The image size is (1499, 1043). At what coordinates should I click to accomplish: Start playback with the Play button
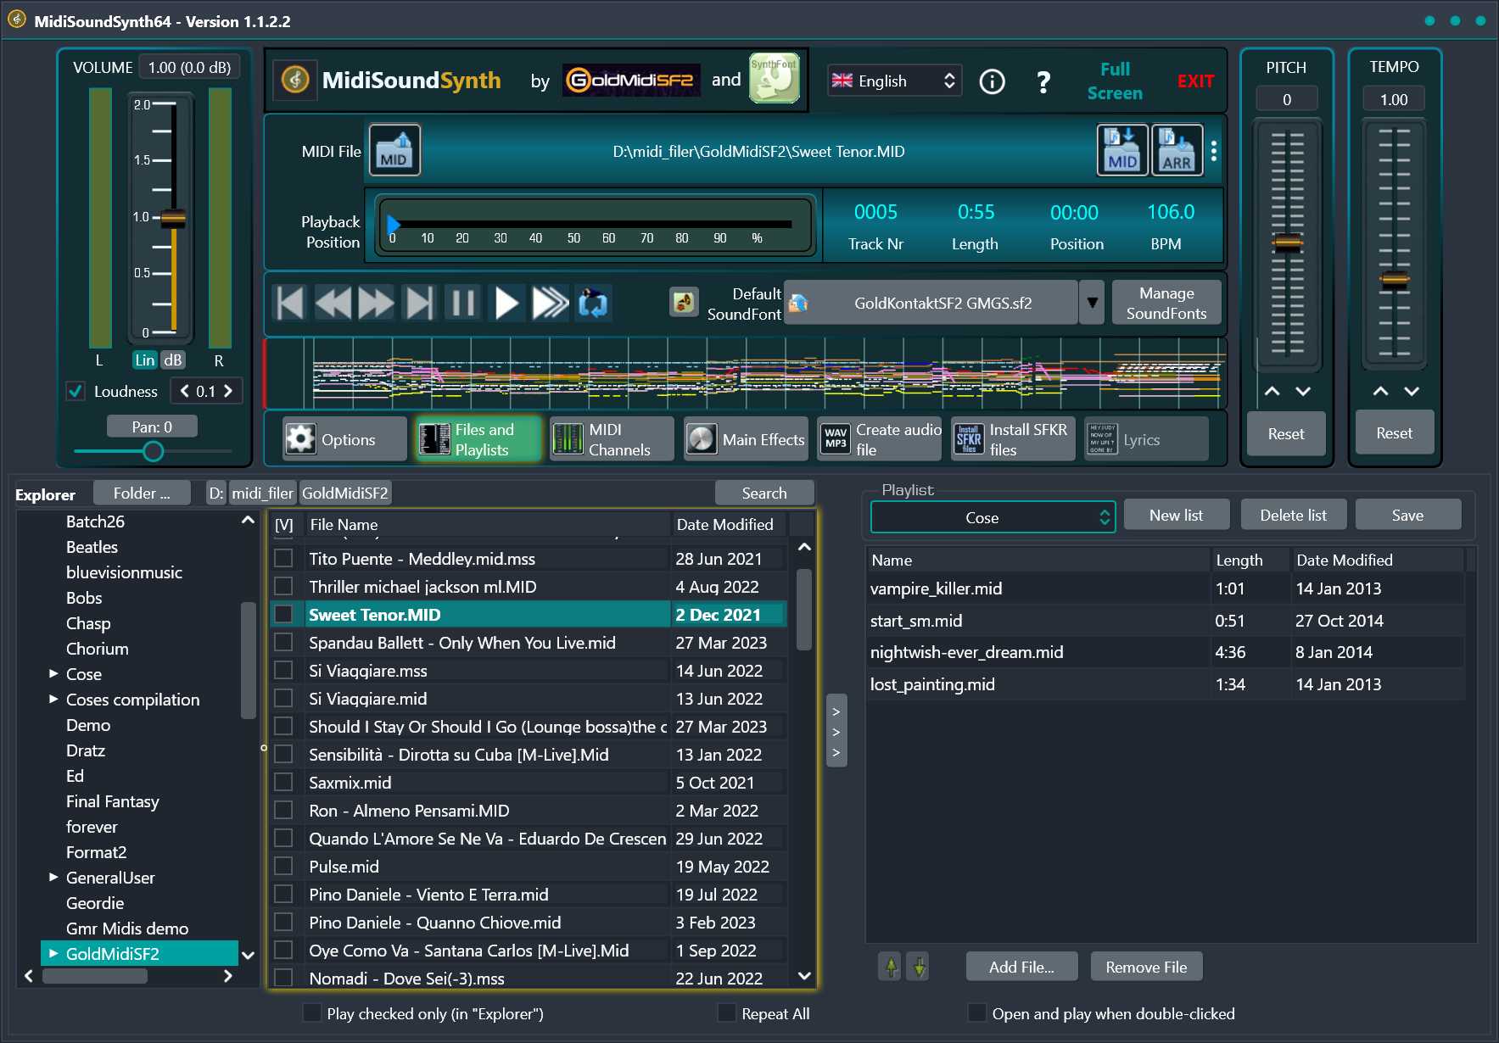tap(506, 303)
